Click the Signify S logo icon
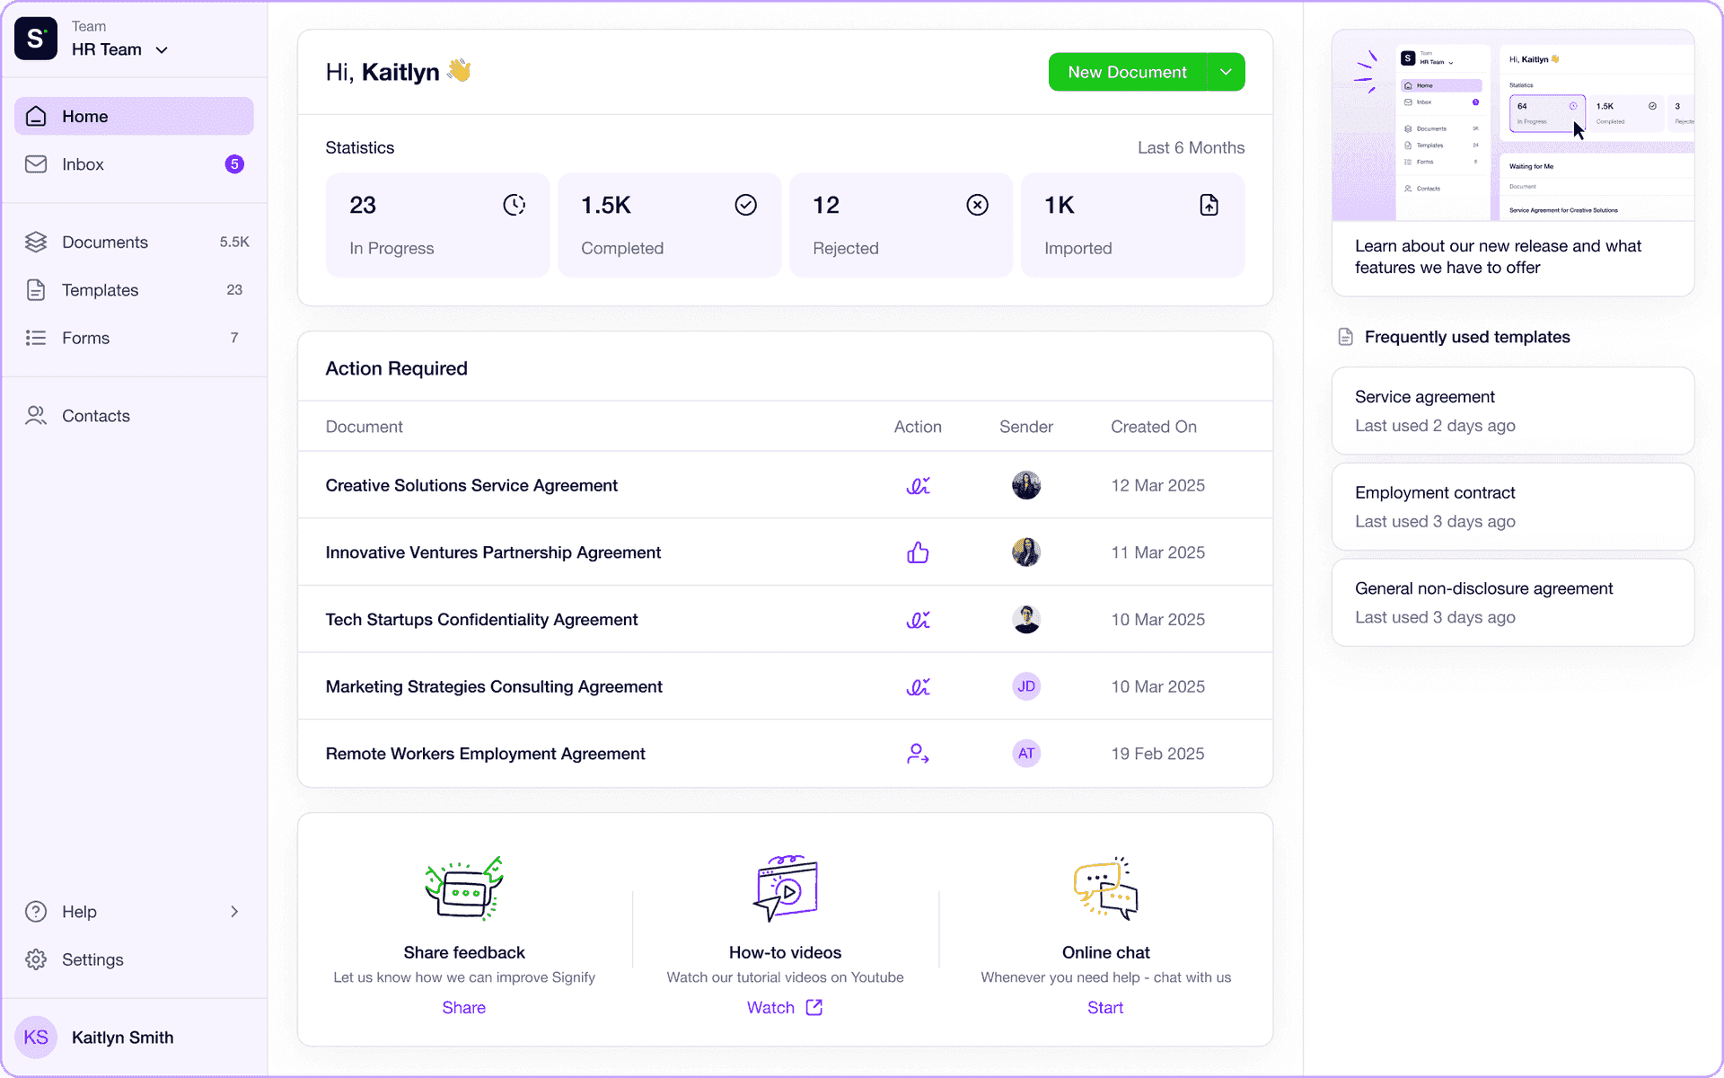The width and height of the screenshot is (1724, 1078). click(x=36, y=39)
